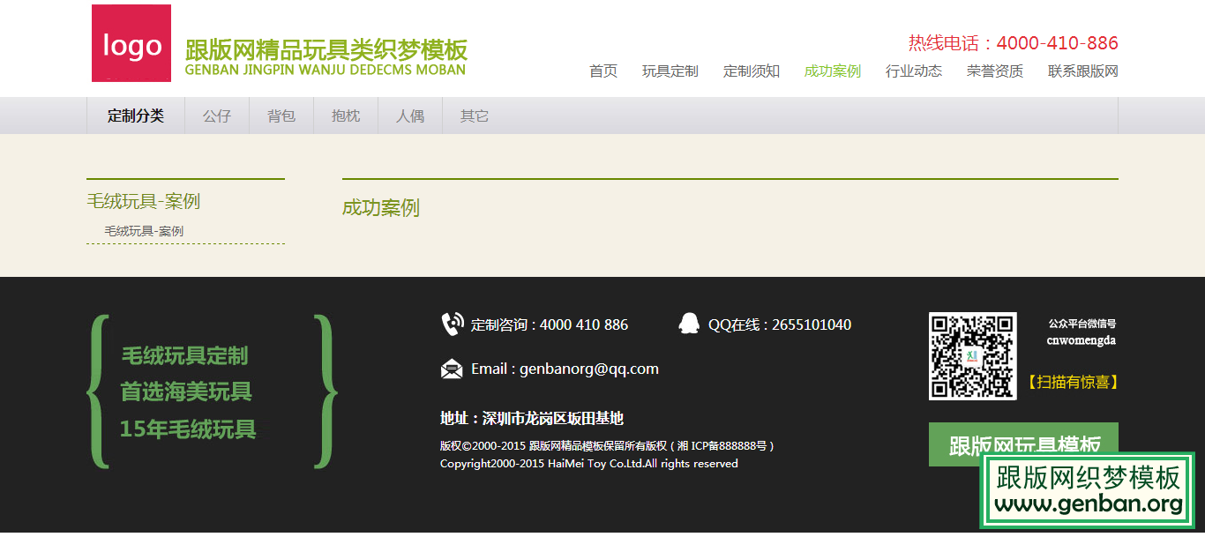Select the 背包 category tab
The image size is (1205, 537).
point(281,116)
